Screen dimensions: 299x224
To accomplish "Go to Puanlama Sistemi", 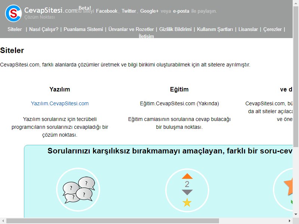I will coord(83,29).
